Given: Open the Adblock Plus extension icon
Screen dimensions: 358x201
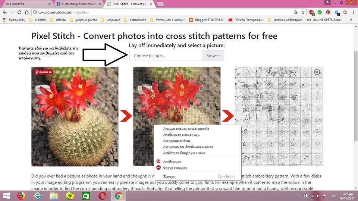Looking at the screenshot, I should pos(312,12).
